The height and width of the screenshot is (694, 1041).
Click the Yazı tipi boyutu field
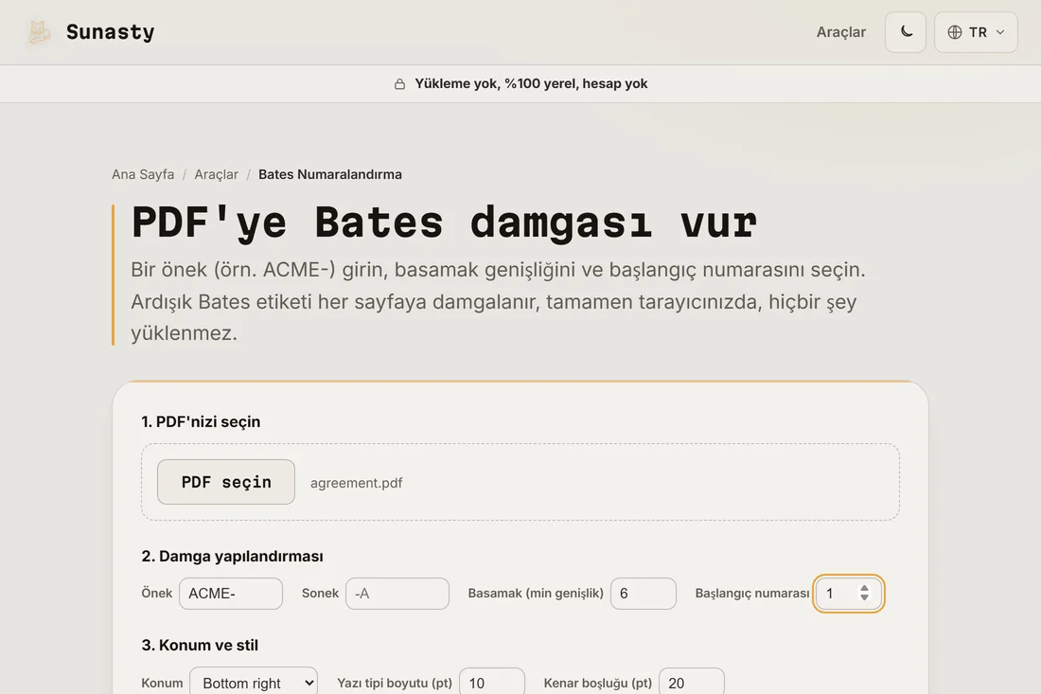pyautogui.click(x=492, y=683)
